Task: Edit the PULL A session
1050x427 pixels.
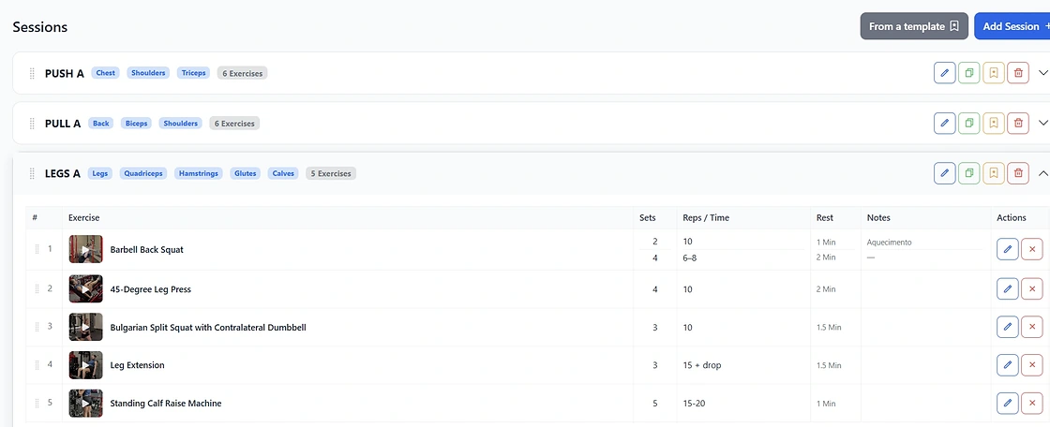Action: tap(944, 124)
